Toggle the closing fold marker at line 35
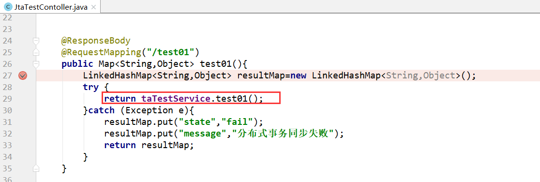The width and height of the screenshot is (540, 182). tap(36, 168)
